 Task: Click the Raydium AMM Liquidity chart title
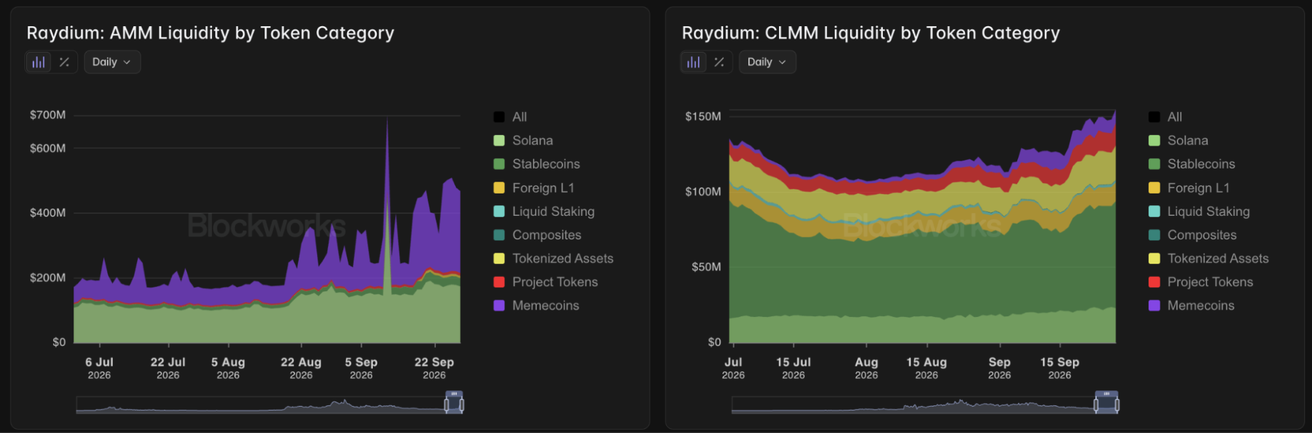pyautogui.click(x=210, y=33)
